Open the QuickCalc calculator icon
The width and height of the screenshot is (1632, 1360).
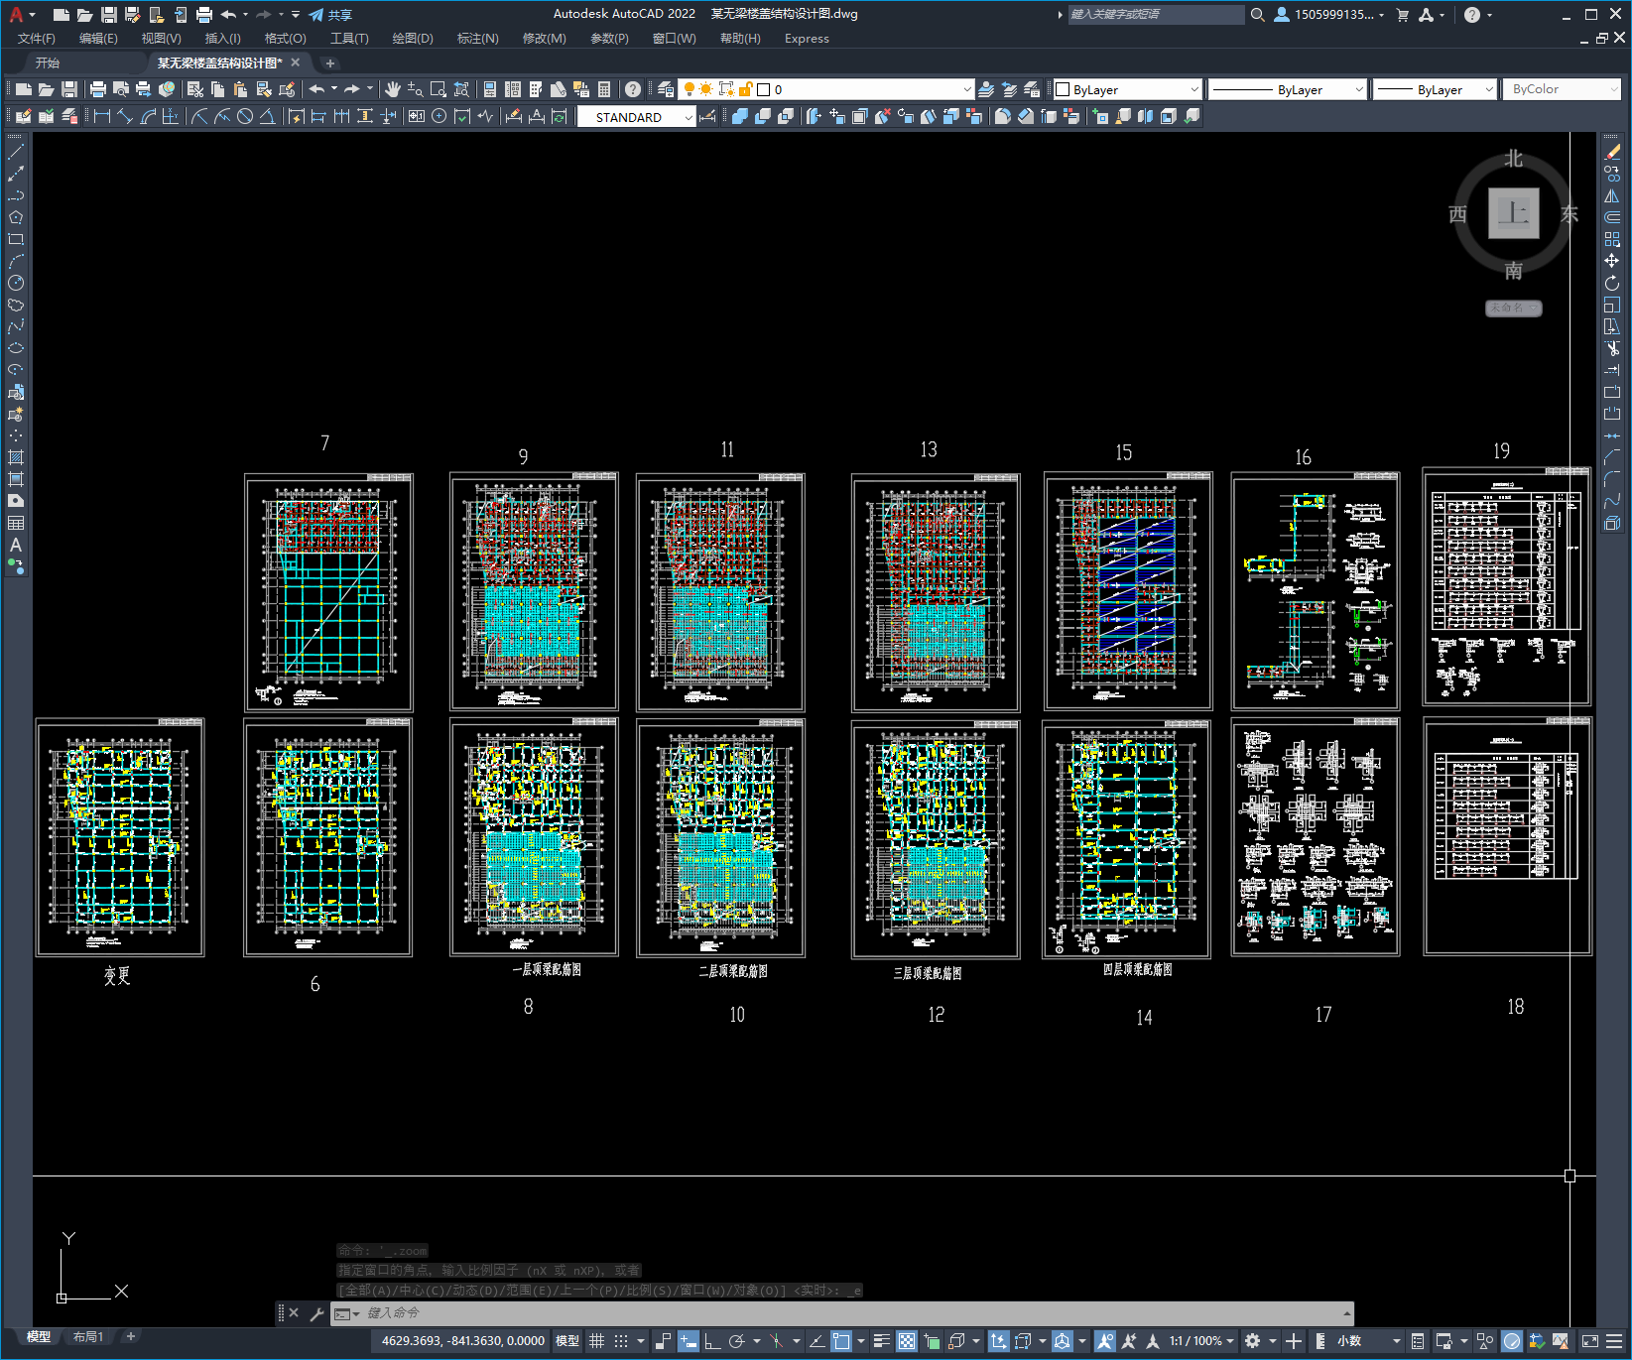point(604,89)
